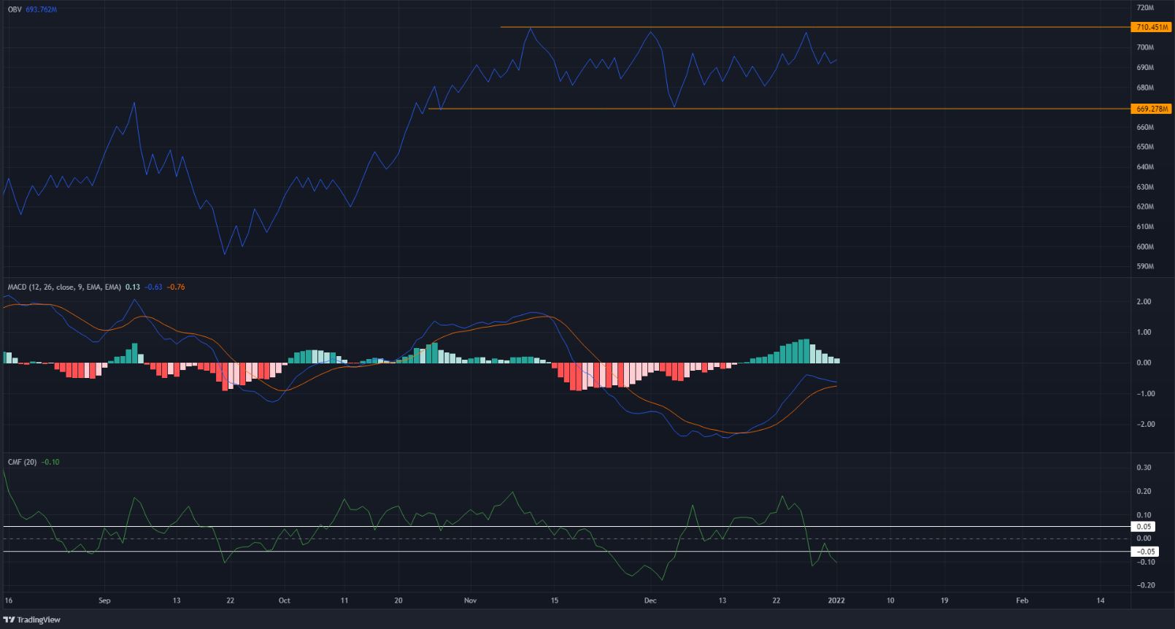Select the upper orange horizontal line in OBV
The width and height of the screenshot is (1175, 629).
tap(814, 27)
